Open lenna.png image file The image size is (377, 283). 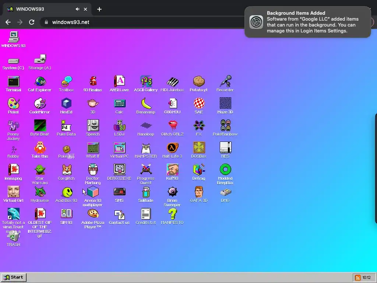pyautogui.click(x=14, y=170)
